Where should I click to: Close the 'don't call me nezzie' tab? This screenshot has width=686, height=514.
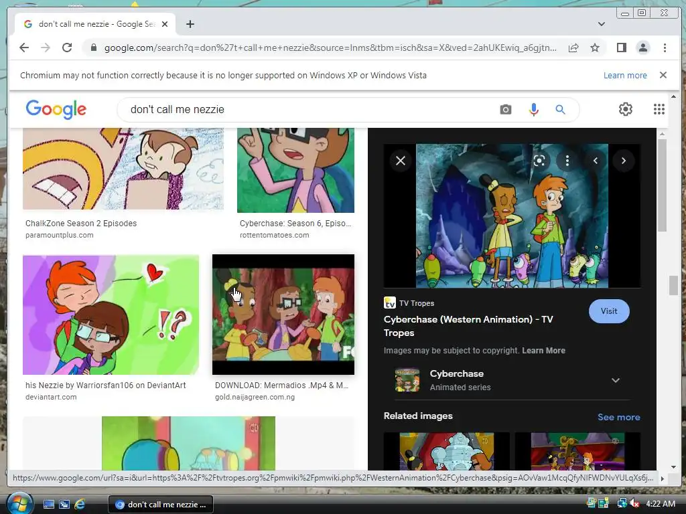165,24
